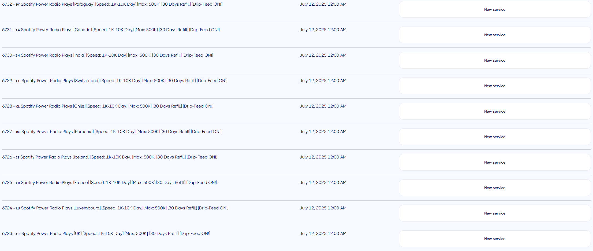
Task: Click the date in the 6730 row
Action: tap(323, 55)
